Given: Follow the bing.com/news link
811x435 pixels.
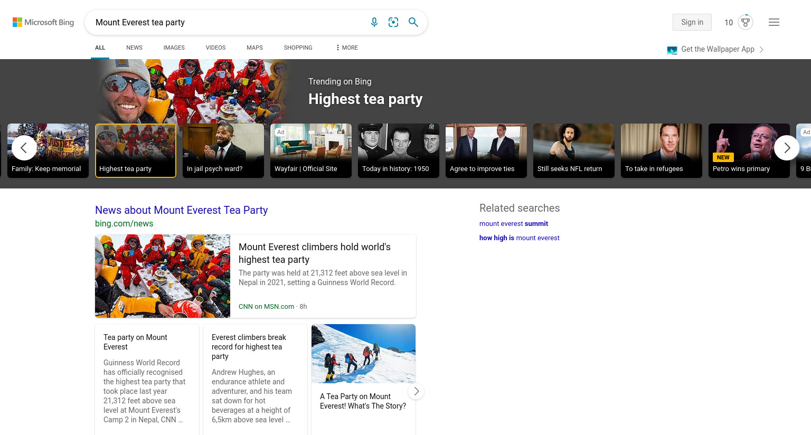Looking at the screenshot, I should pyautogui.click(x=124, y=223).
